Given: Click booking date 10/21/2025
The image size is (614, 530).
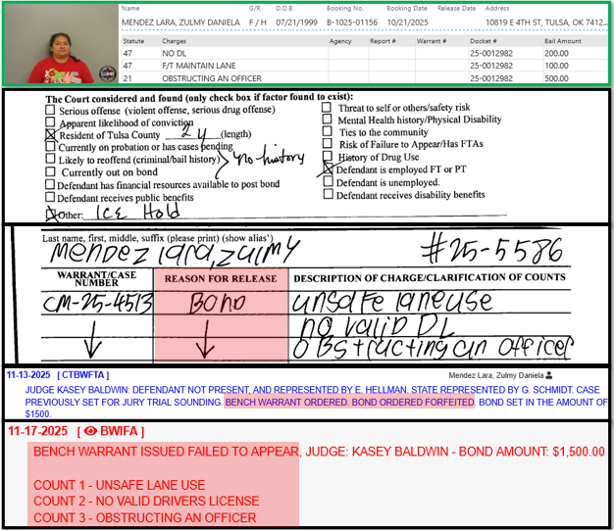Looking at the screenshot, I should (x=408, y=23).
